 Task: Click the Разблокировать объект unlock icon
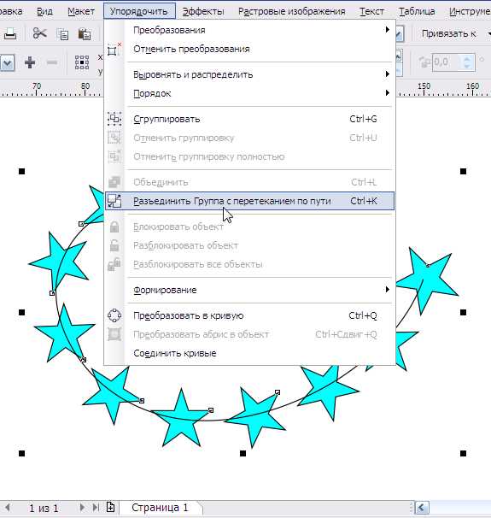tap(114, 245)
